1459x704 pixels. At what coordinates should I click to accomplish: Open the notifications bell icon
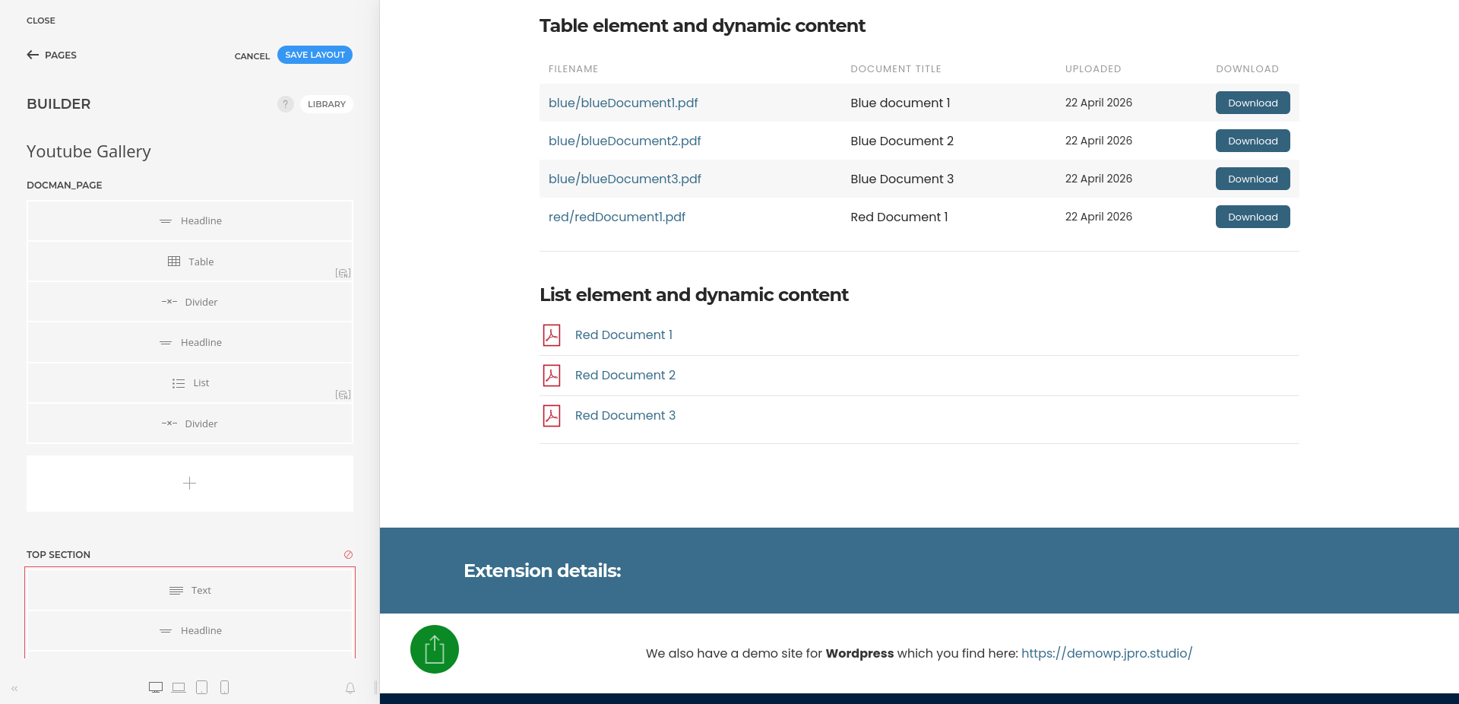[350, 688]
